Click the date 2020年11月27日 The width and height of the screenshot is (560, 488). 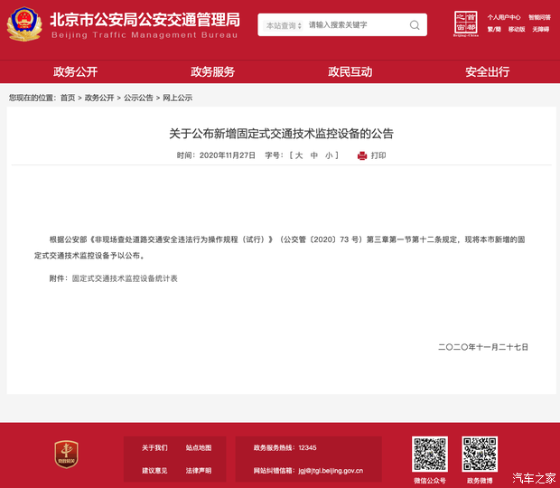pyautogui.click(x=228, y=155)
